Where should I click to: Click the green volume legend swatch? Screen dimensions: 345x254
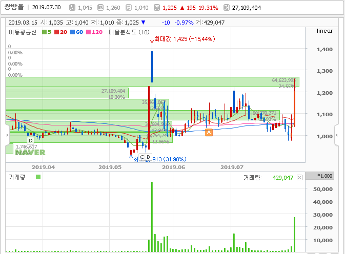pyautogui.click(x=38, y=177)
